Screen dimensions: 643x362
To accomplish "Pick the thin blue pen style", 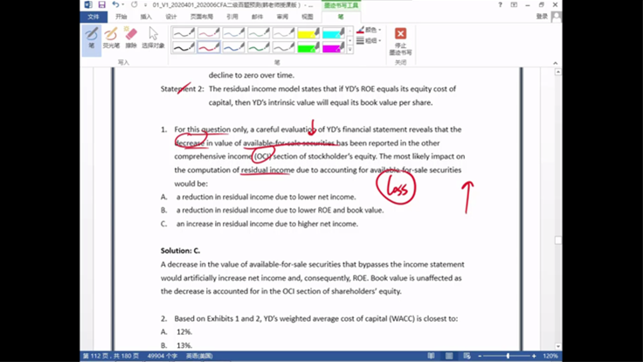I will pyautogui.click(x=233, y=33).
